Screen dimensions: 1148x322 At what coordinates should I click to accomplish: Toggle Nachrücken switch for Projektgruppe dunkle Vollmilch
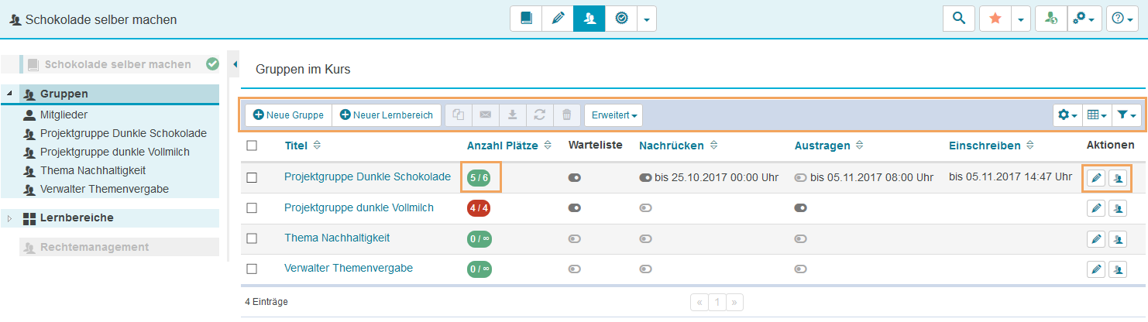tap(645, 207)
